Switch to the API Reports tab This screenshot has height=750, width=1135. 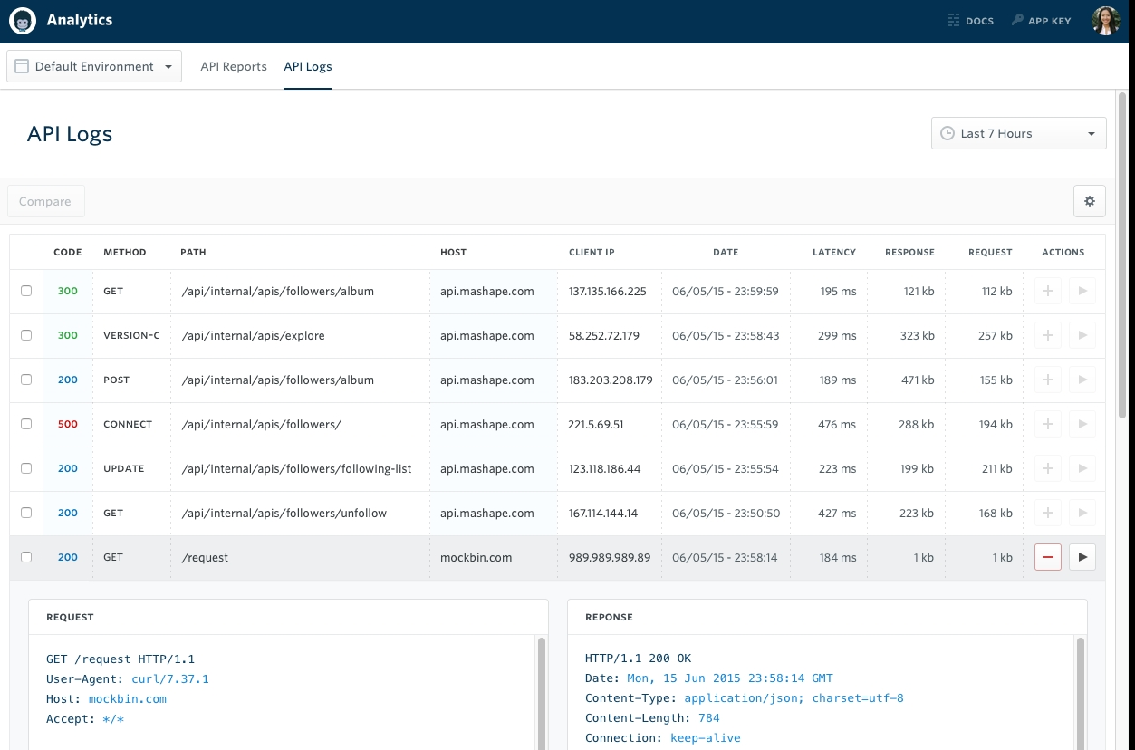(x=234, y=66)
